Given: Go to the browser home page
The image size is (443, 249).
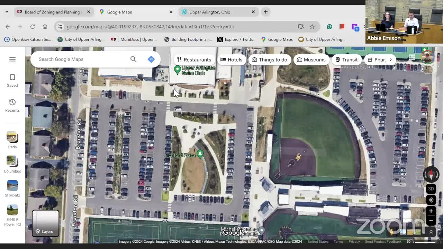Looking at the screenshot, I should 45,27.
